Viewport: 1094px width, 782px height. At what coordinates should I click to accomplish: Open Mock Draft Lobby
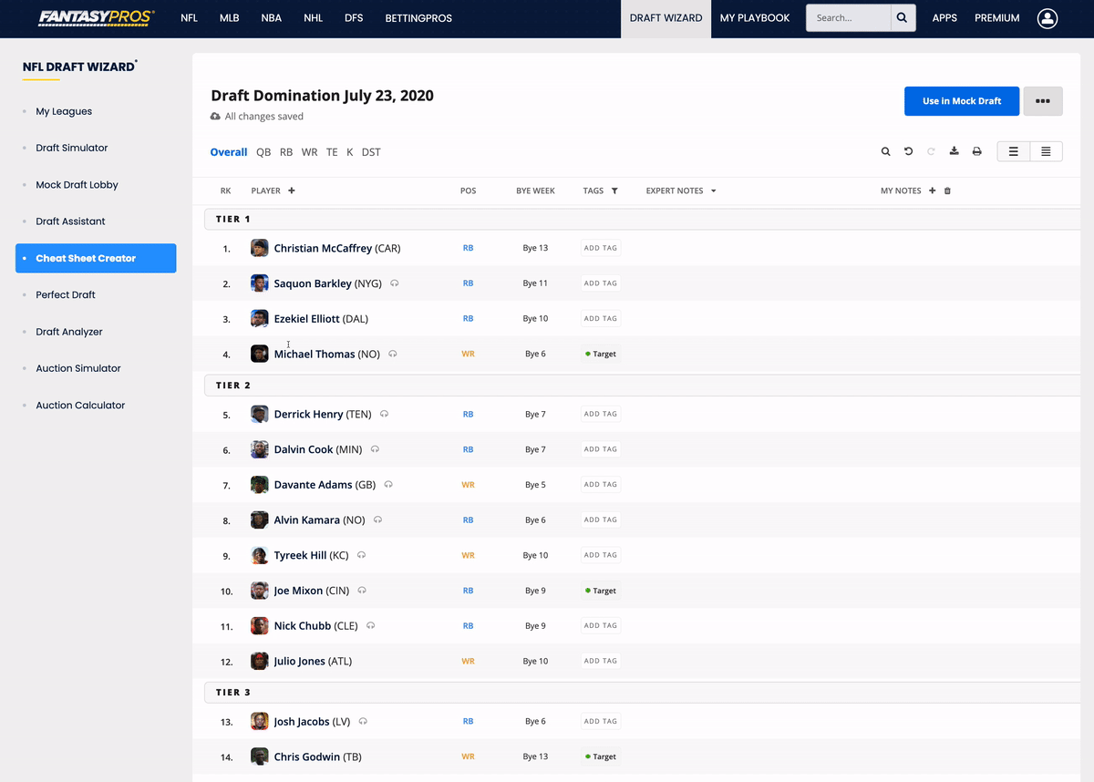pos(77,185)
